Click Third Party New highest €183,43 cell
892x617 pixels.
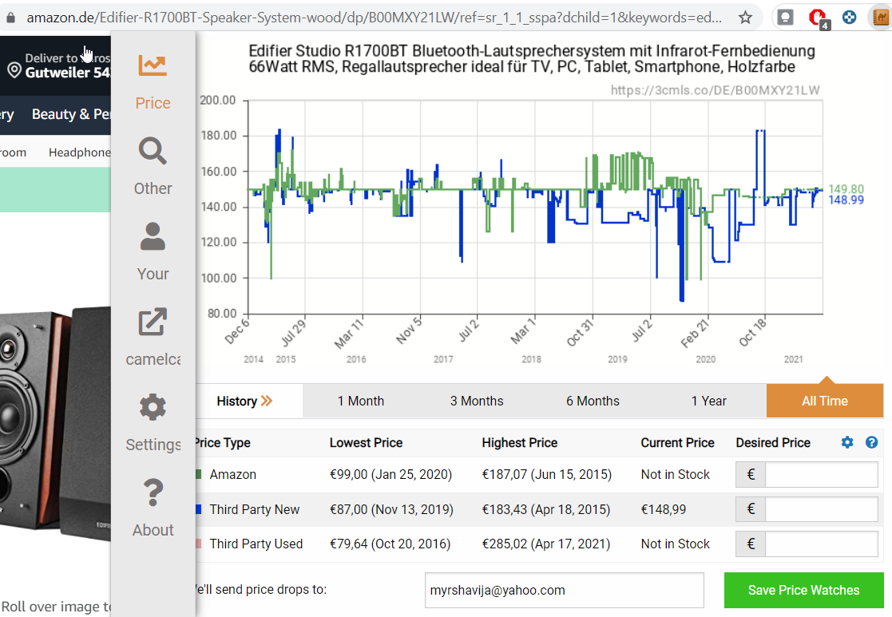coord(546,509)
